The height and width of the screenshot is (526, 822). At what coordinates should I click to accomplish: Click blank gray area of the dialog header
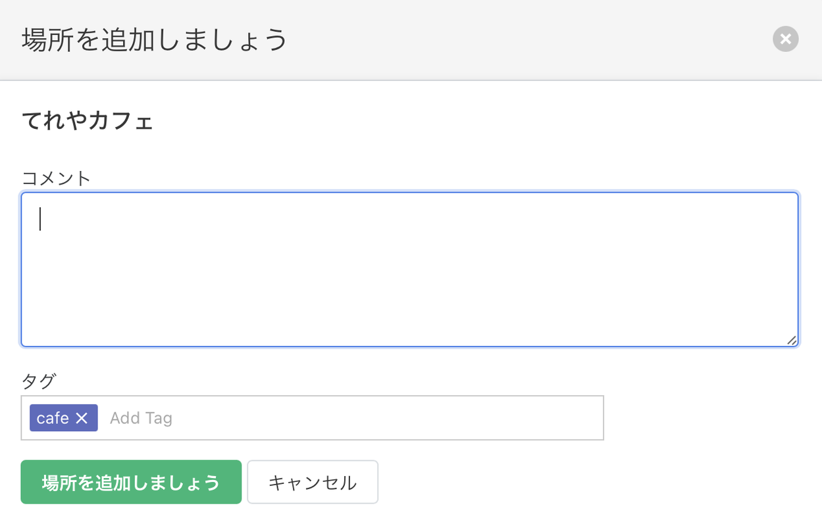click(x=527, y=39)
